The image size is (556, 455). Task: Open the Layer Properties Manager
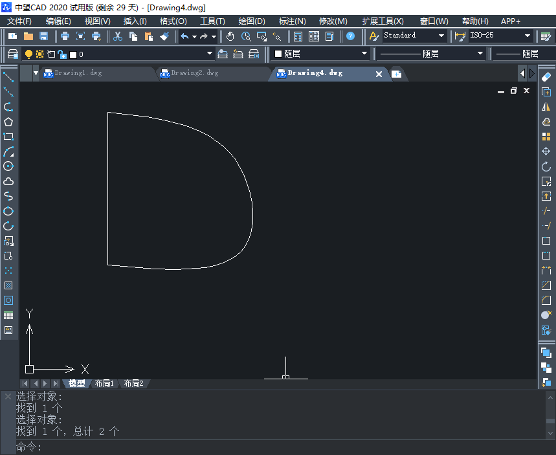pyautogui.click(x=12, y=54)
